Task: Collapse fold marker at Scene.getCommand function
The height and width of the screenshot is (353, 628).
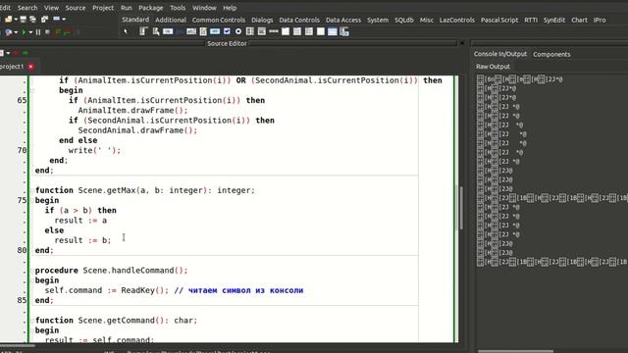Action: click(x=32, y=321)
